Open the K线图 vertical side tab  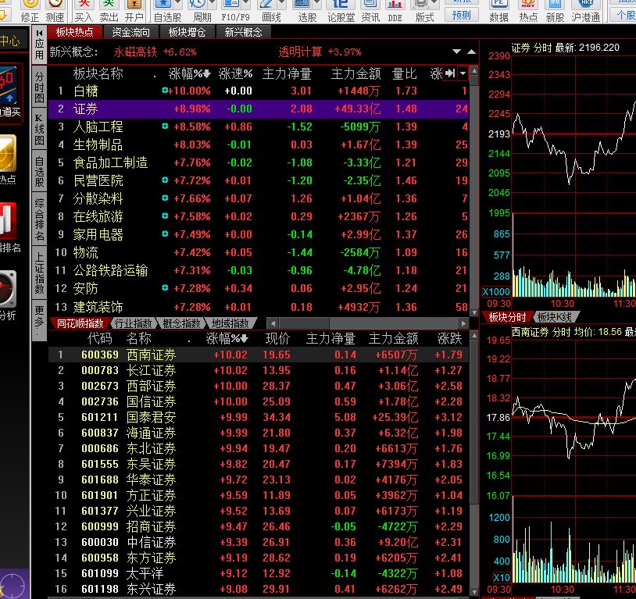coord(39,130)
